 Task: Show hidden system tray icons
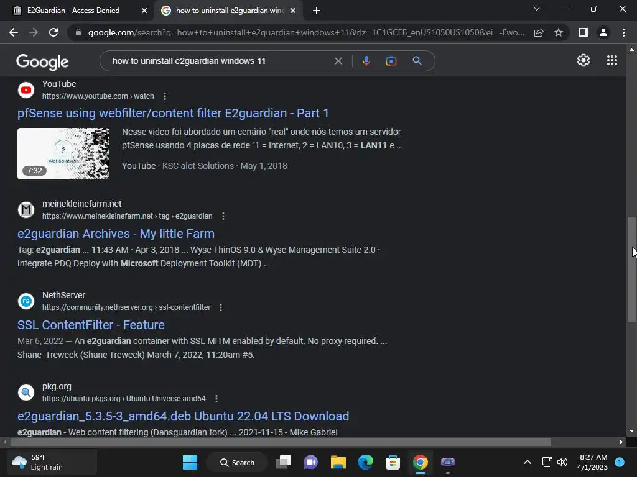point(528,462)
